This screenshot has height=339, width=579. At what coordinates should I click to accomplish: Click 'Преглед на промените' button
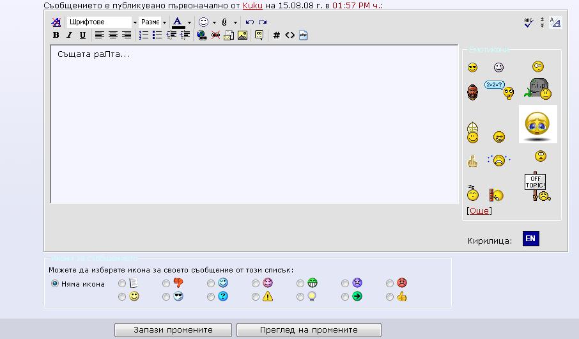(x=309, y=330)
